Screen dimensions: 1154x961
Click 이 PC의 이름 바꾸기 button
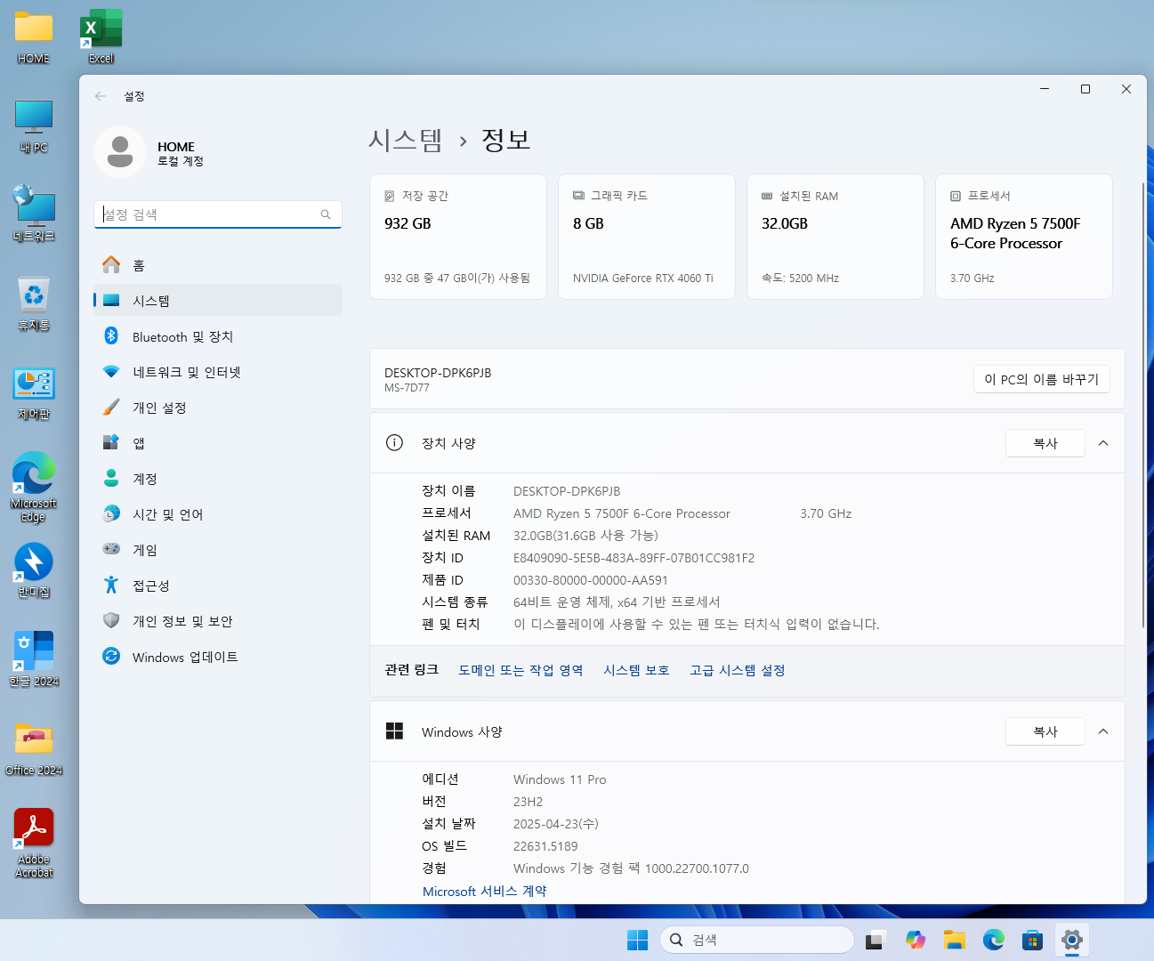click(1042, 379)
